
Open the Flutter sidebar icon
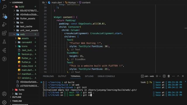4,50
